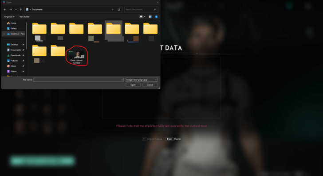The height and width of the screenshot is (176, 323).
Task: Click the File name input field
Action: (x=78, y=80)
